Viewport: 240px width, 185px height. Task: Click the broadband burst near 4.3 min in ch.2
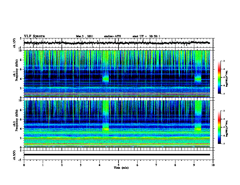coord(106,116)
